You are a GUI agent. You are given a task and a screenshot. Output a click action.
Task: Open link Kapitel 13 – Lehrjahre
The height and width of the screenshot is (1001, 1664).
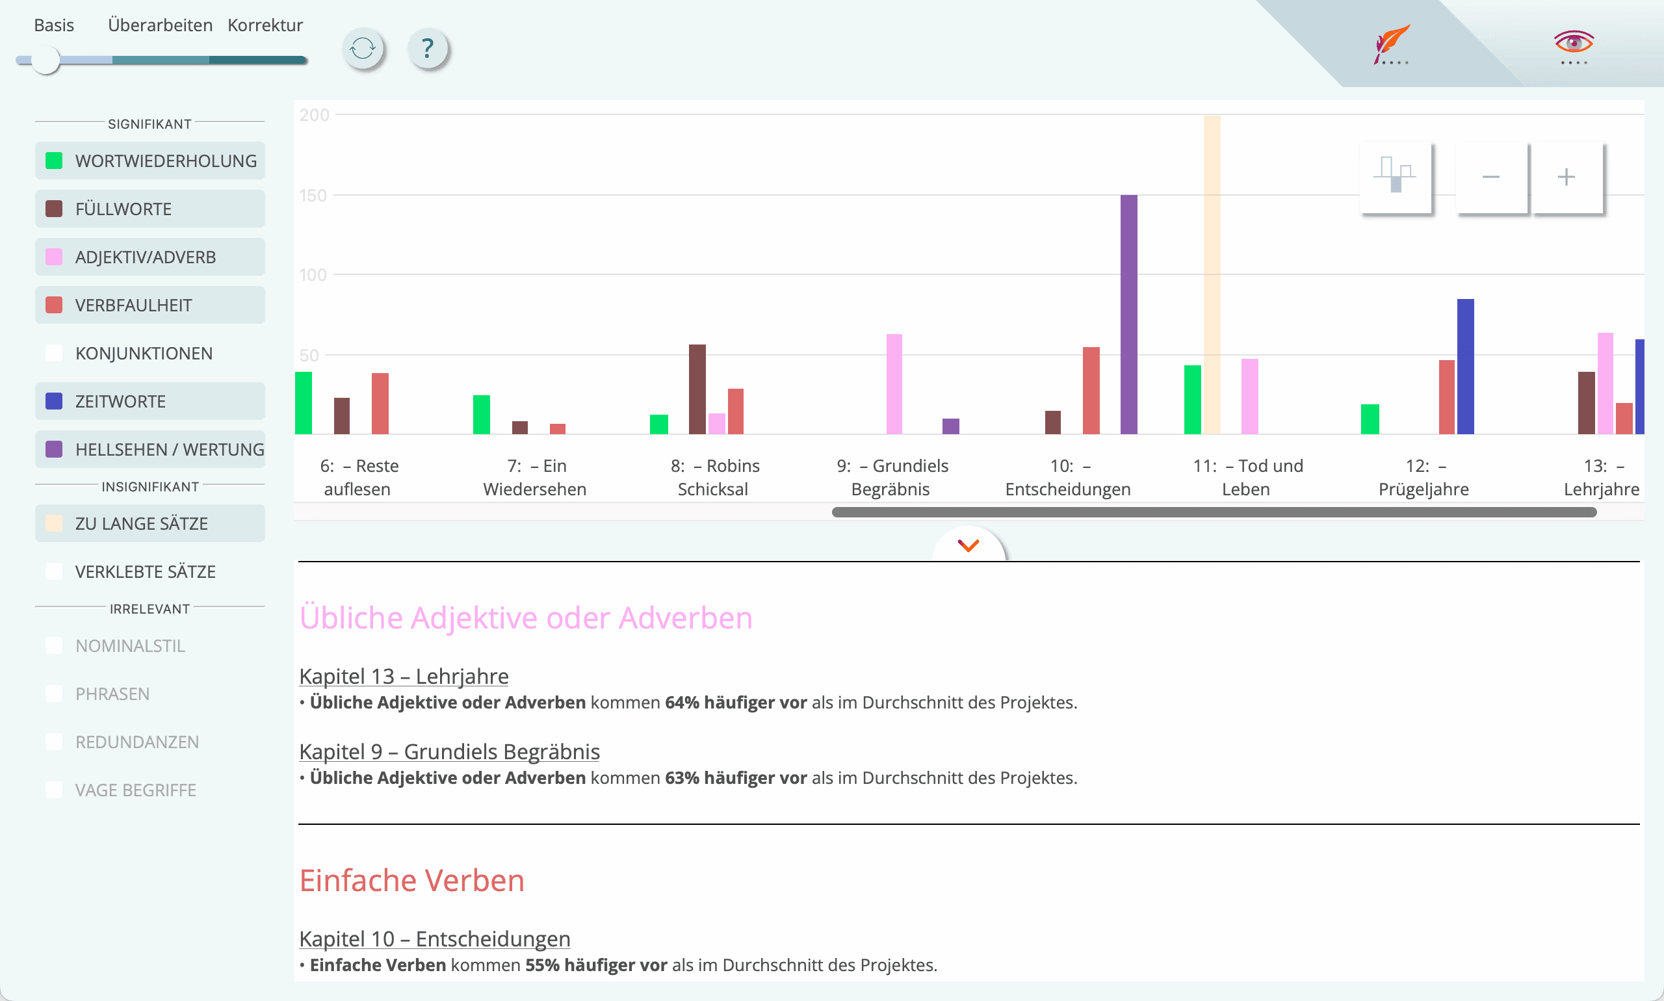[x=404, y=676]
